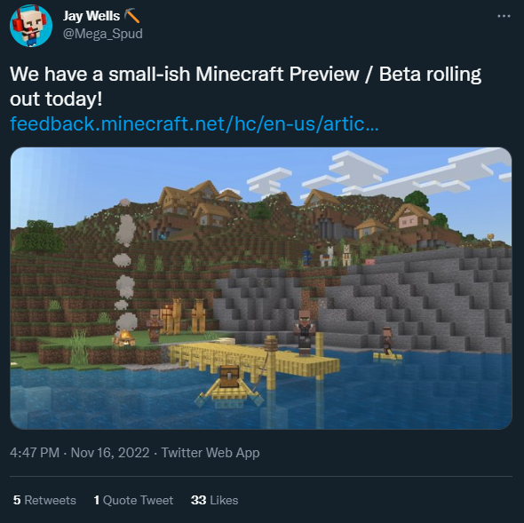Show who gave the 33 Likes
Viewport: 524px width, 523px height.
214,500
